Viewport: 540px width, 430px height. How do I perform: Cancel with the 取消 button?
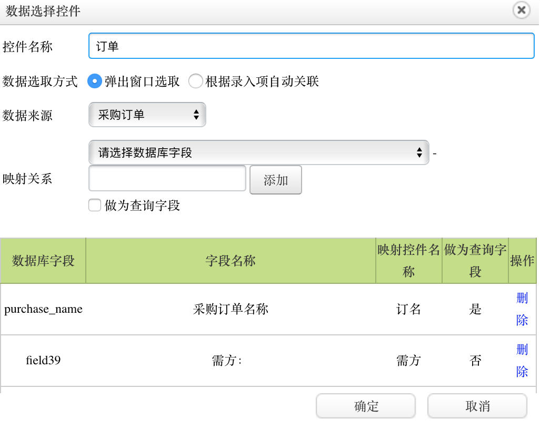[477, 406]
